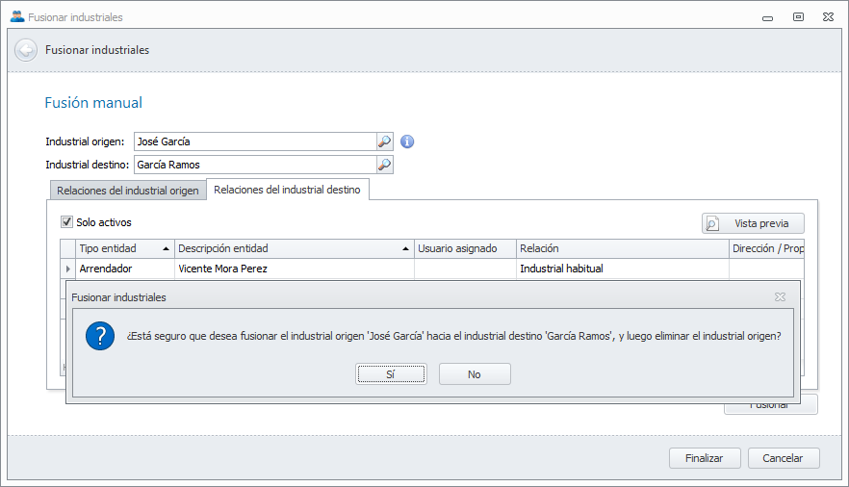Switch to Relaciones del industrial origen tab

coord(127,191)
